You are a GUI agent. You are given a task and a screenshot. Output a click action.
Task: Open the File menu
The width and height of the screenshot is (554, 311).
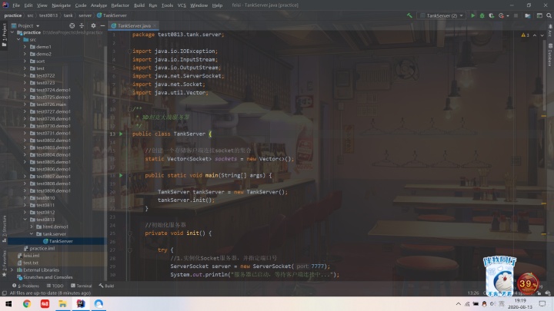click(x=16, y=5)
